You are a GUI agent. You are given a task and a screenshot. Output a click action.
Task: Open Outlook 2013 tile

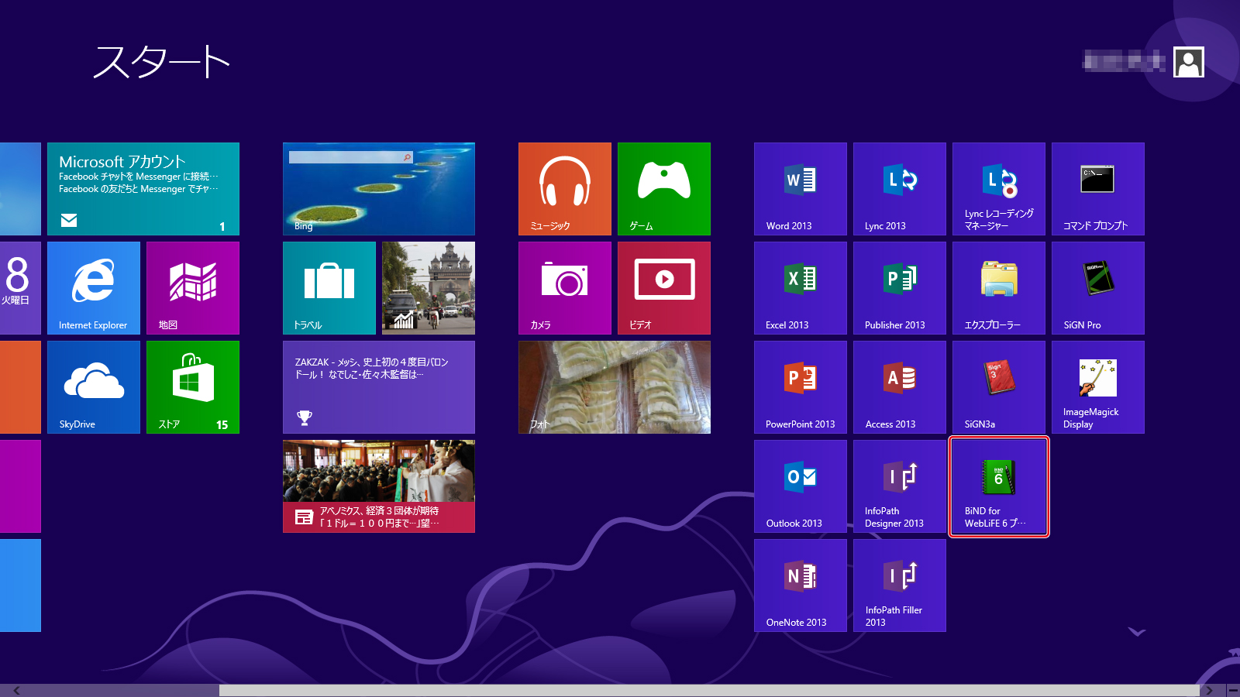(x=801, y=486)
